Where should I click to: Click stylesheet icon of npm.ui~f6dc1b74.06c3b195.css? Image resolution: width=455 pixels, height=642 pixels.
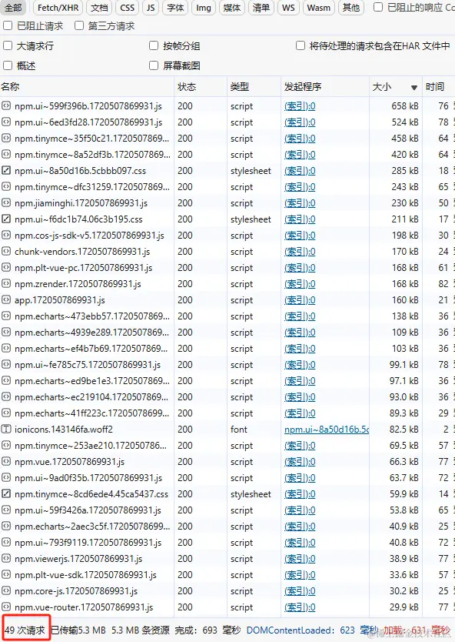6,219
